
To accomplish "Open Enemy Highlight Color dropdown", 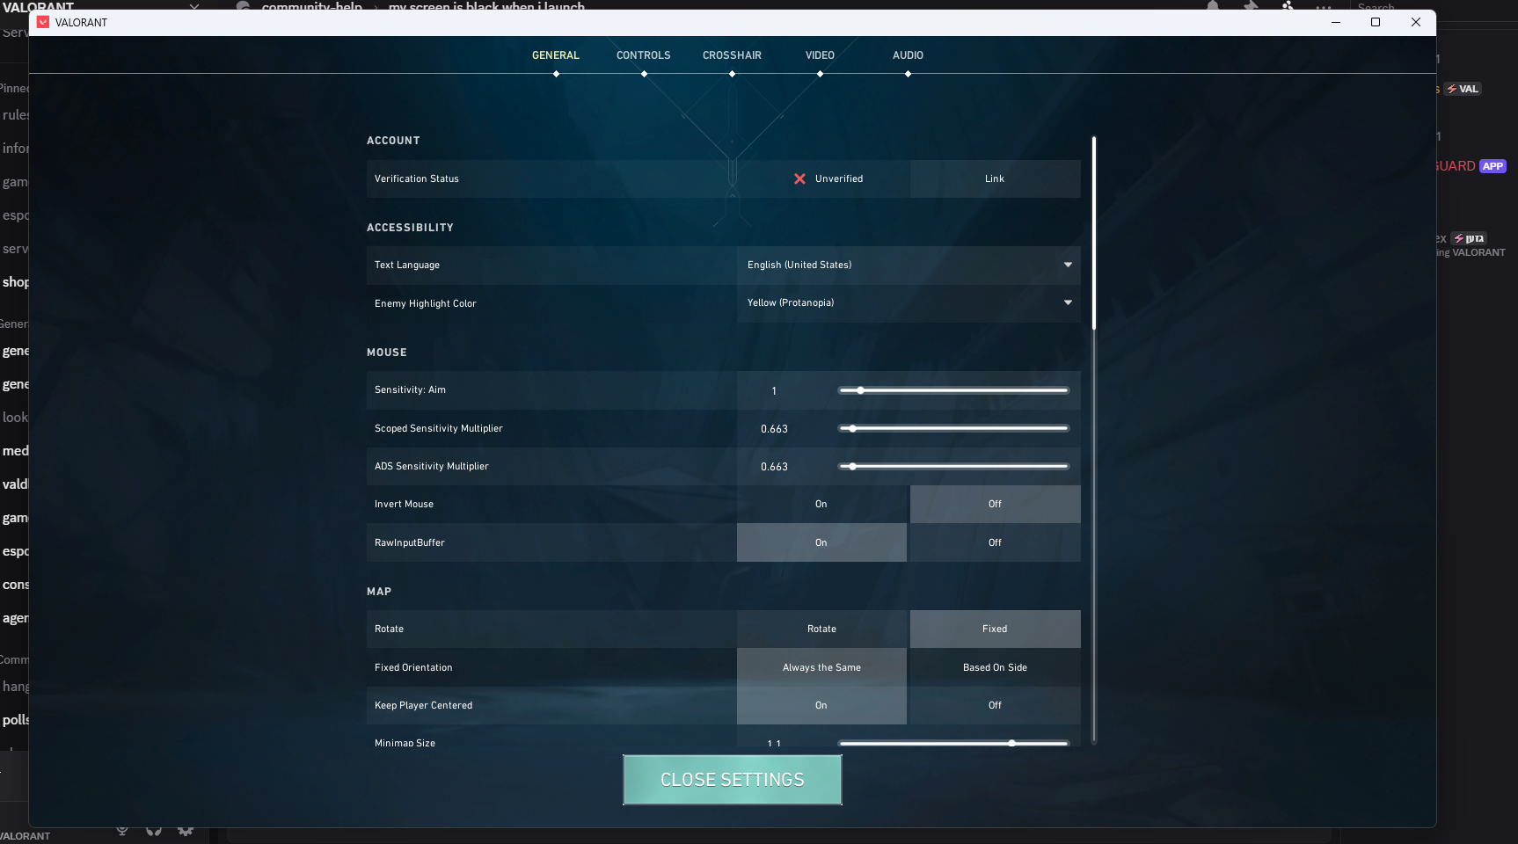I will (909, 303).
